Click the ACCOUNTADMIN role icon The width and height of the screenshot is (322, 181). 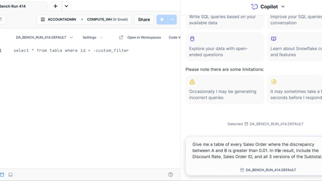tap(43, 20)
